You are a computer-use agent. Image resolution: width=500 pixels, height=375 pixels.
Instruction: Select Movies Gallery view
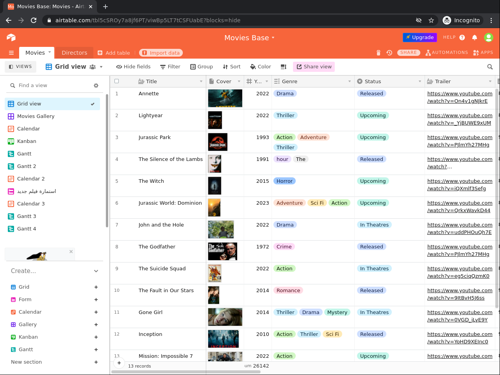point(36,116)
